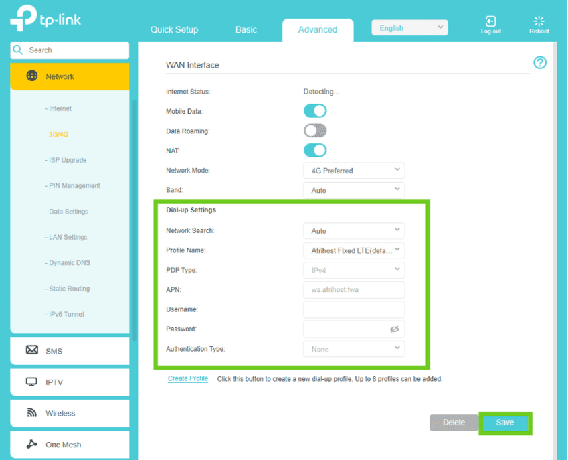Viewport: 568px width, 460px height.
Task: Show password using the eye icon
Action: click(x=394, y=329)
